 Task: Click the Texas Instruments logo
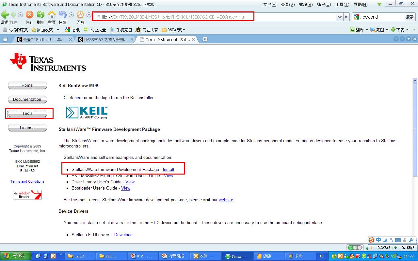click(x=48, y=62)
